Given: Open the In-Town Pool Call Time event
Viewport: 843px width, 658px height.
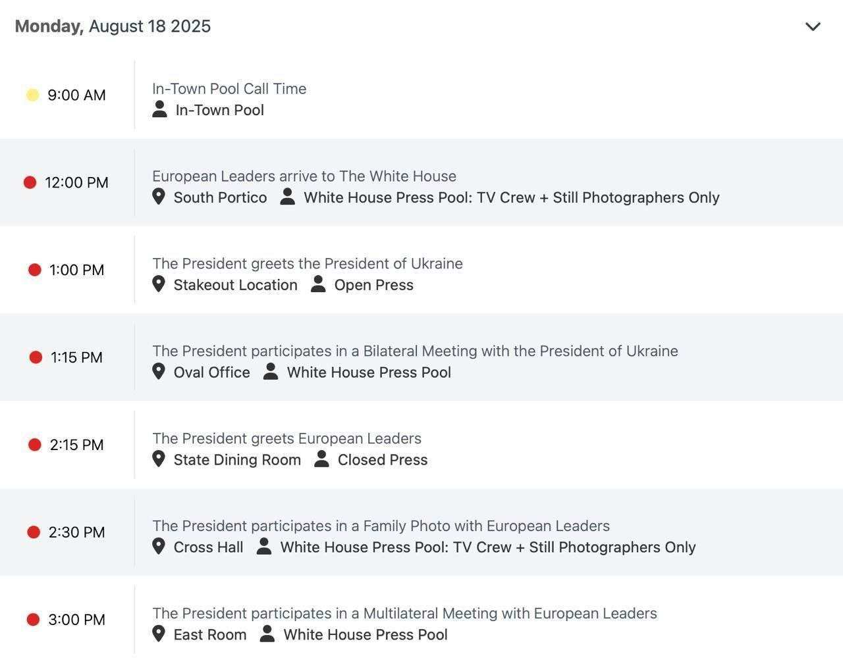Looking at the screenshot, I should tap(229, 89).
